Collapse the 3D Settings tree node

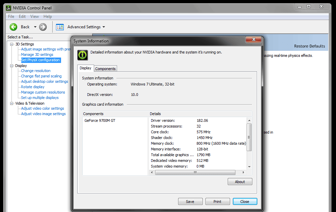11,44
